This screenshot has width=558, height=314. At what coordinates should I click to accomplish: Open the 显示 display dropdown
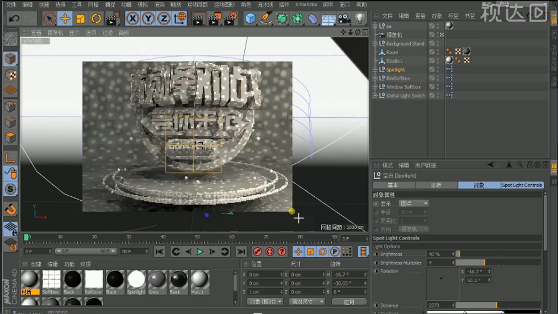pyautogui.click(x=414, y=204)
